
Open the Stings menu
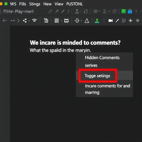tap(35, 4)
